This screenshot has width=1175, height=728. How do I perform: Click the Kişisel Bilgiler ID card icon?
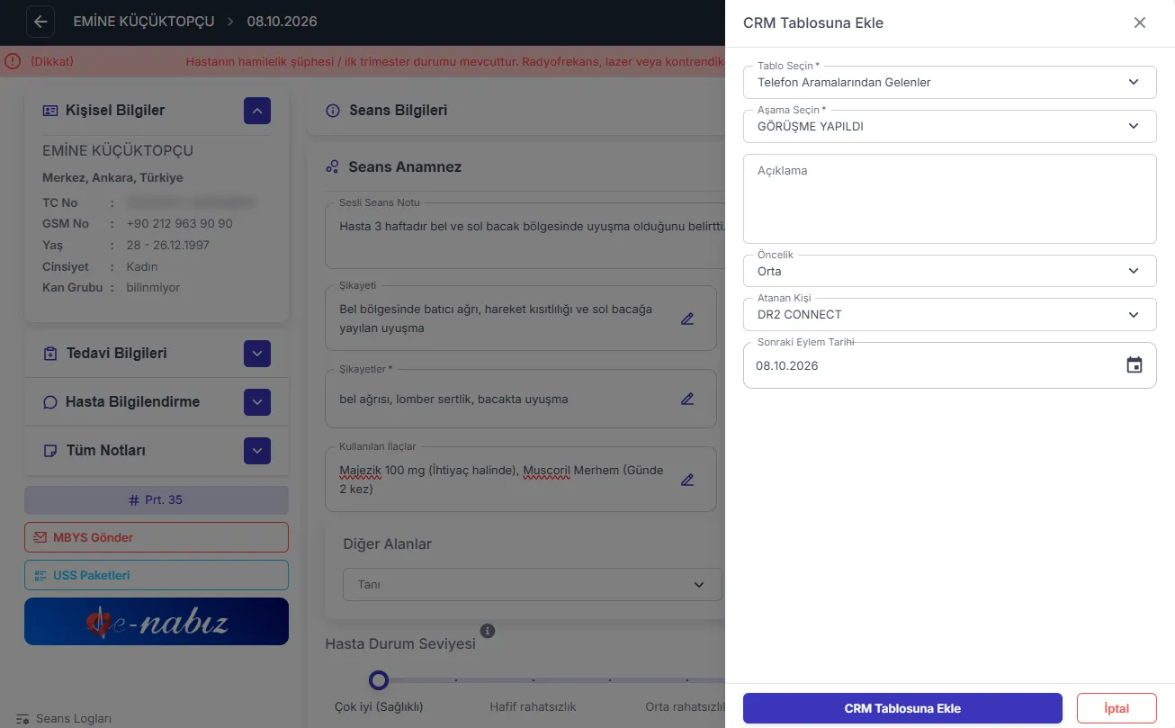point(50,111)
